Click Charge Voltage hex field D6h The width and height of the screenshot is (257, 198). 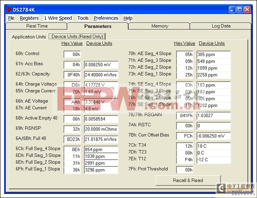click(x=72, y=85)
